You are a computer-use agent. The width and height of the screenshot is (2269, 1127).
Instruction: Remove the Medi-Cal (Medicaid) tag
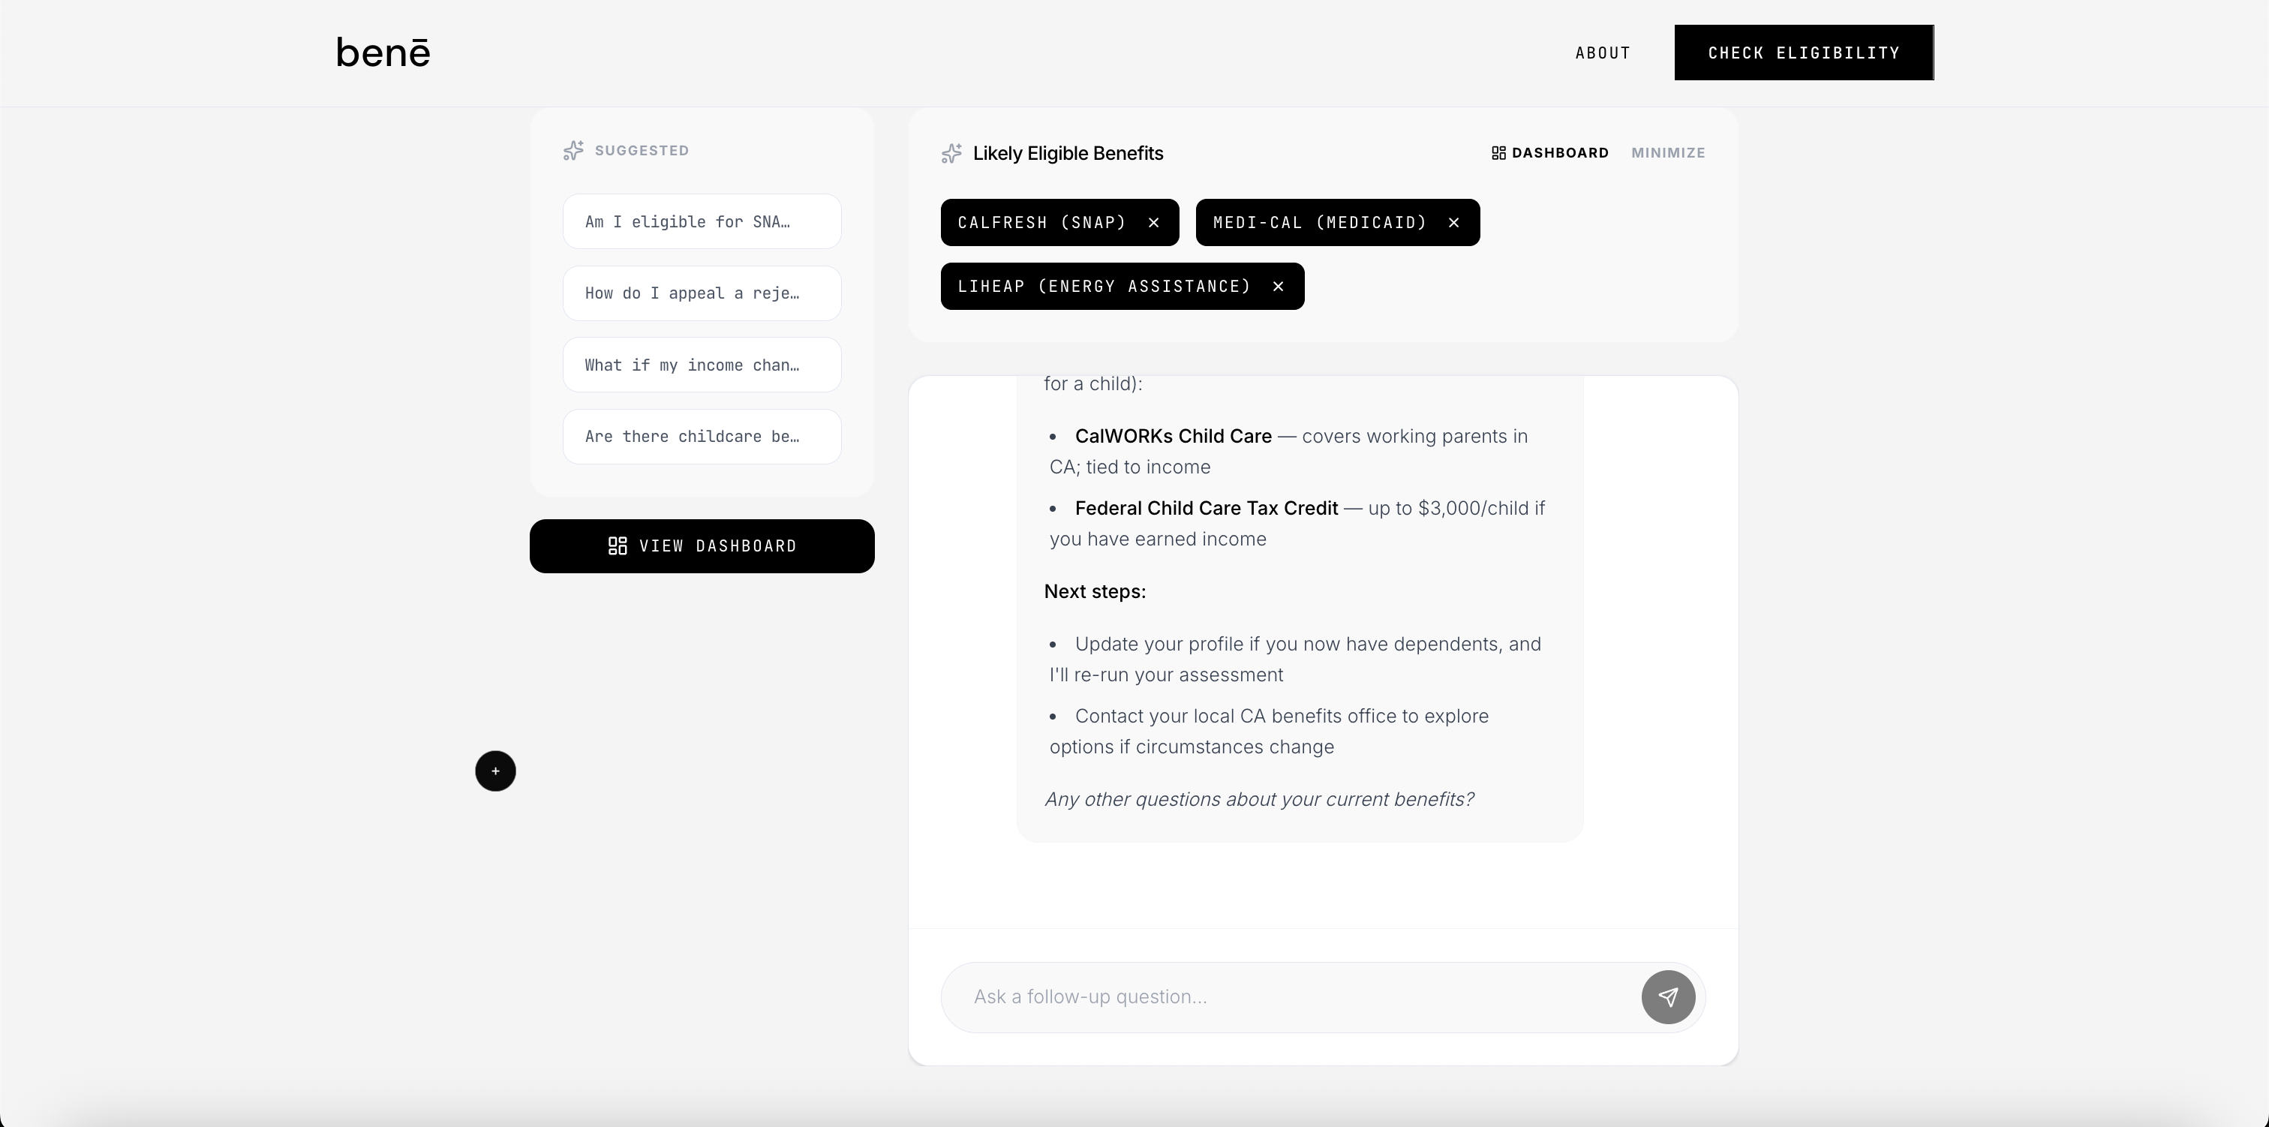1453,223
